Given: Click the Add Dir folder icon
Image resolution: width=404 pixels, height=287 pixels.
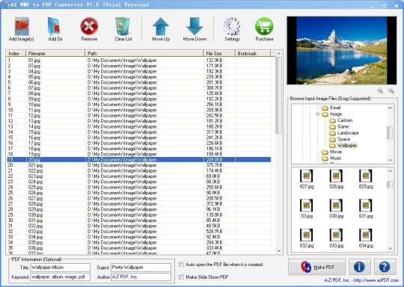Looking at the screenshot, I should click(x=55, y=26).
